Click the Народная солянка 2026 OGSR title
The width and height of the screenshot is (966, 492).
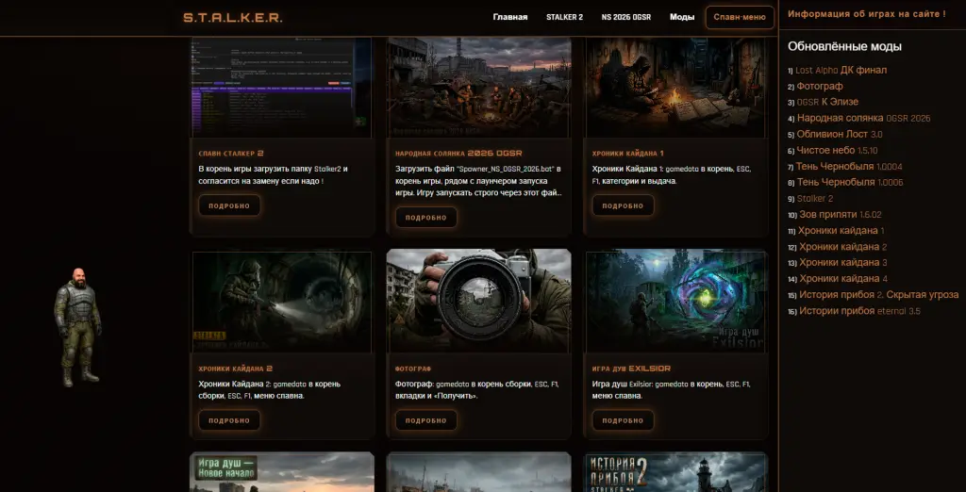coord(458,153)
